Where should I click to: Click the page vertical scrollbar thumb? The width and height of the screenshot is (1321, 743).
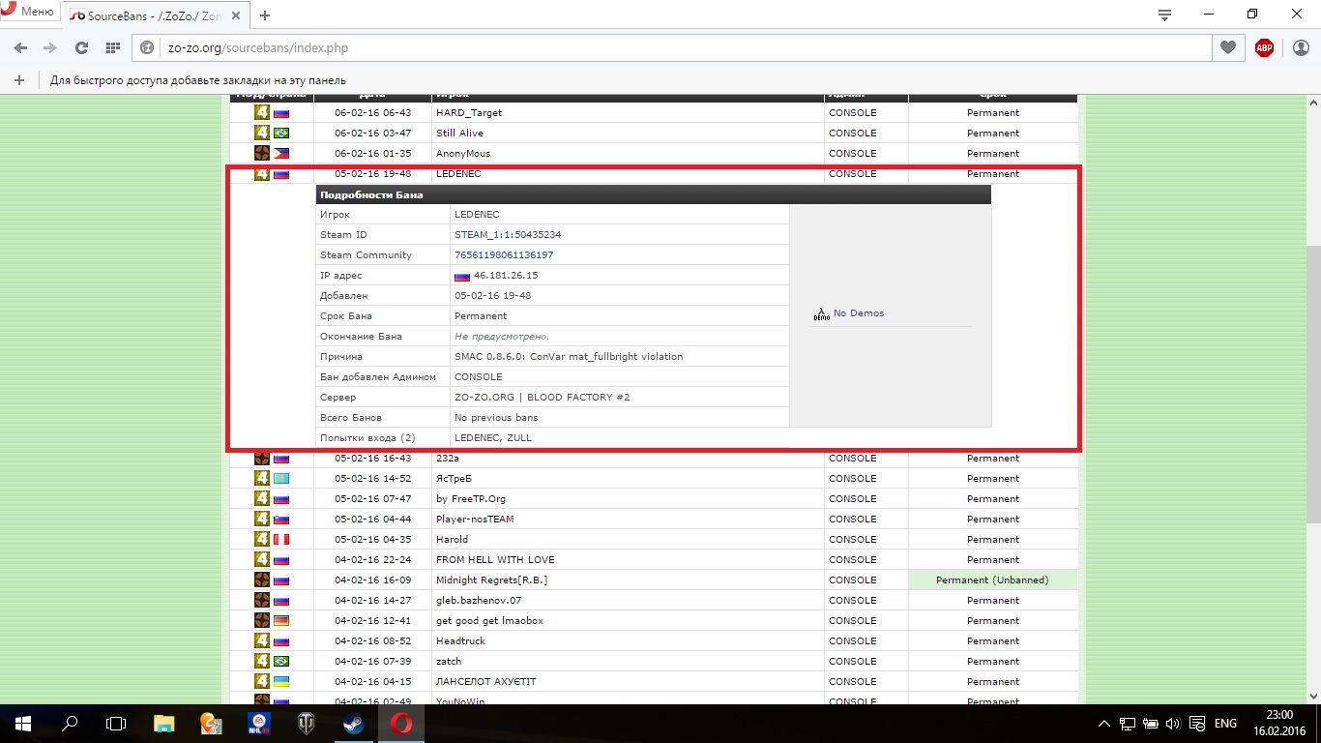(x=1312, y=382)
